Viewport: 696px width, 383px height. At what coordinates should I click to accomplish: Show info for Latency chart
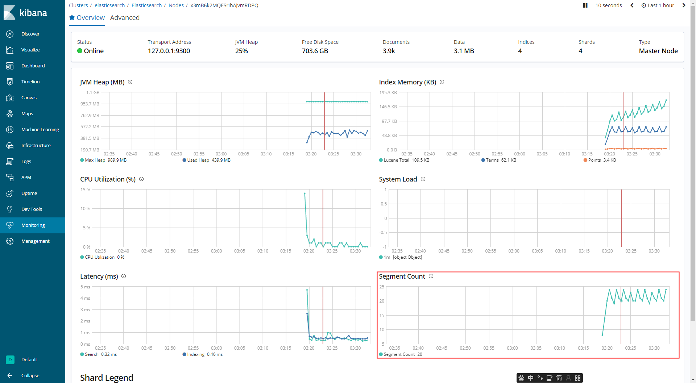(x=124, y=276)
